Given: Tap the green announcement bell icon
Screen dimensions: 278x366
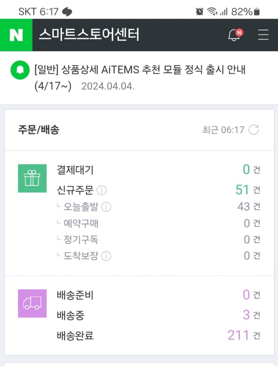Looking at the screenshot, I should coord(20,70).
